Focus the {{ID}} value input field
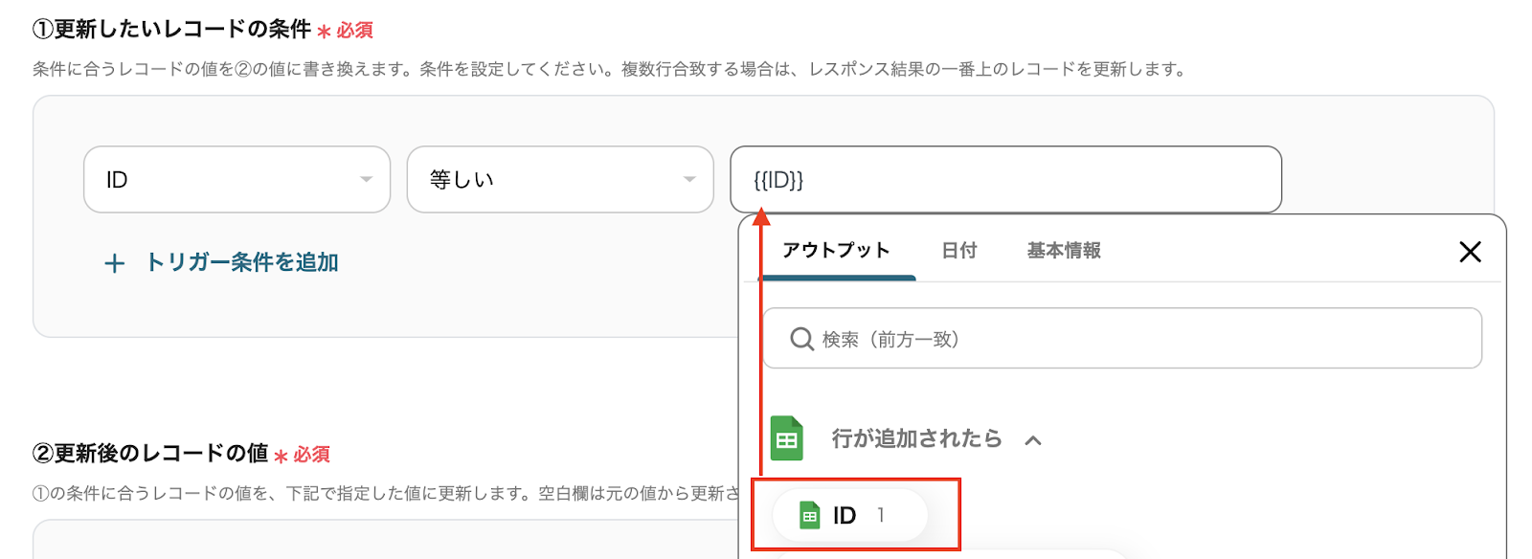 pos(1005,180)
